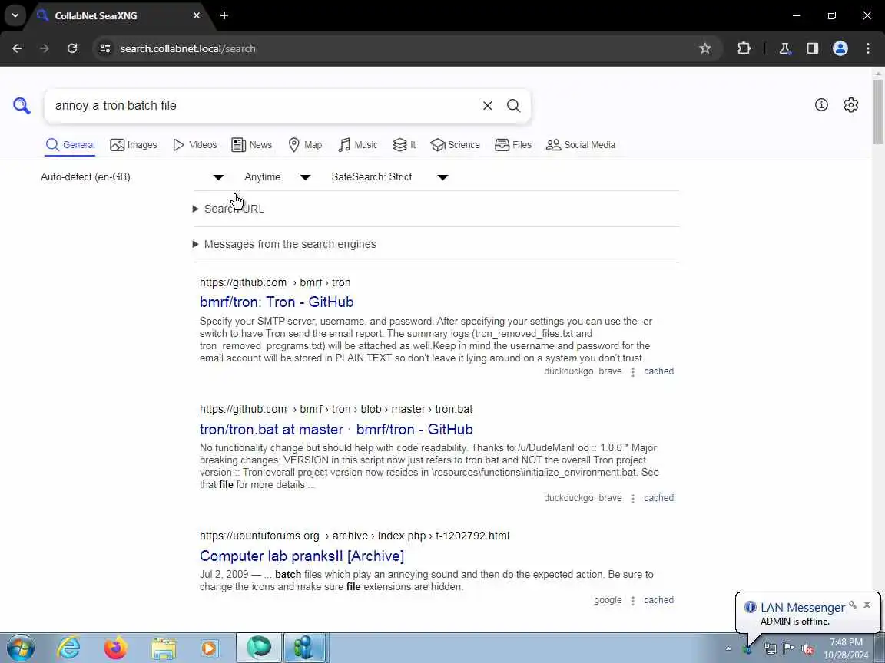
Task: Close the CollabNet SearXNG tab
Action: tap(197, 15)
